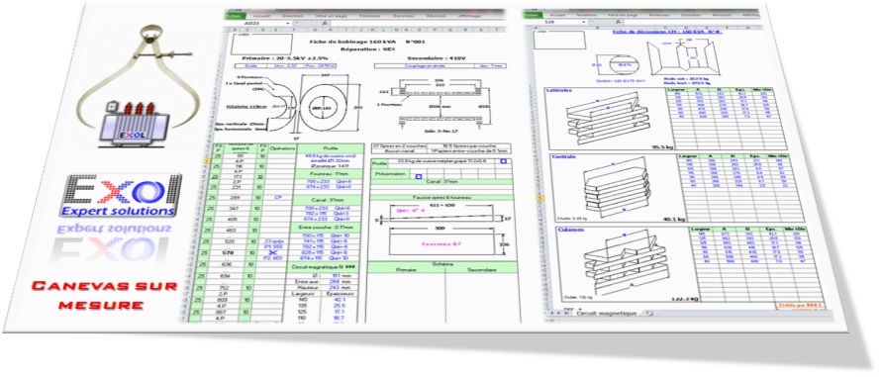
Task: Select the 'Circuit magnétique' sheet tab
Action: (x=608, y=313)
